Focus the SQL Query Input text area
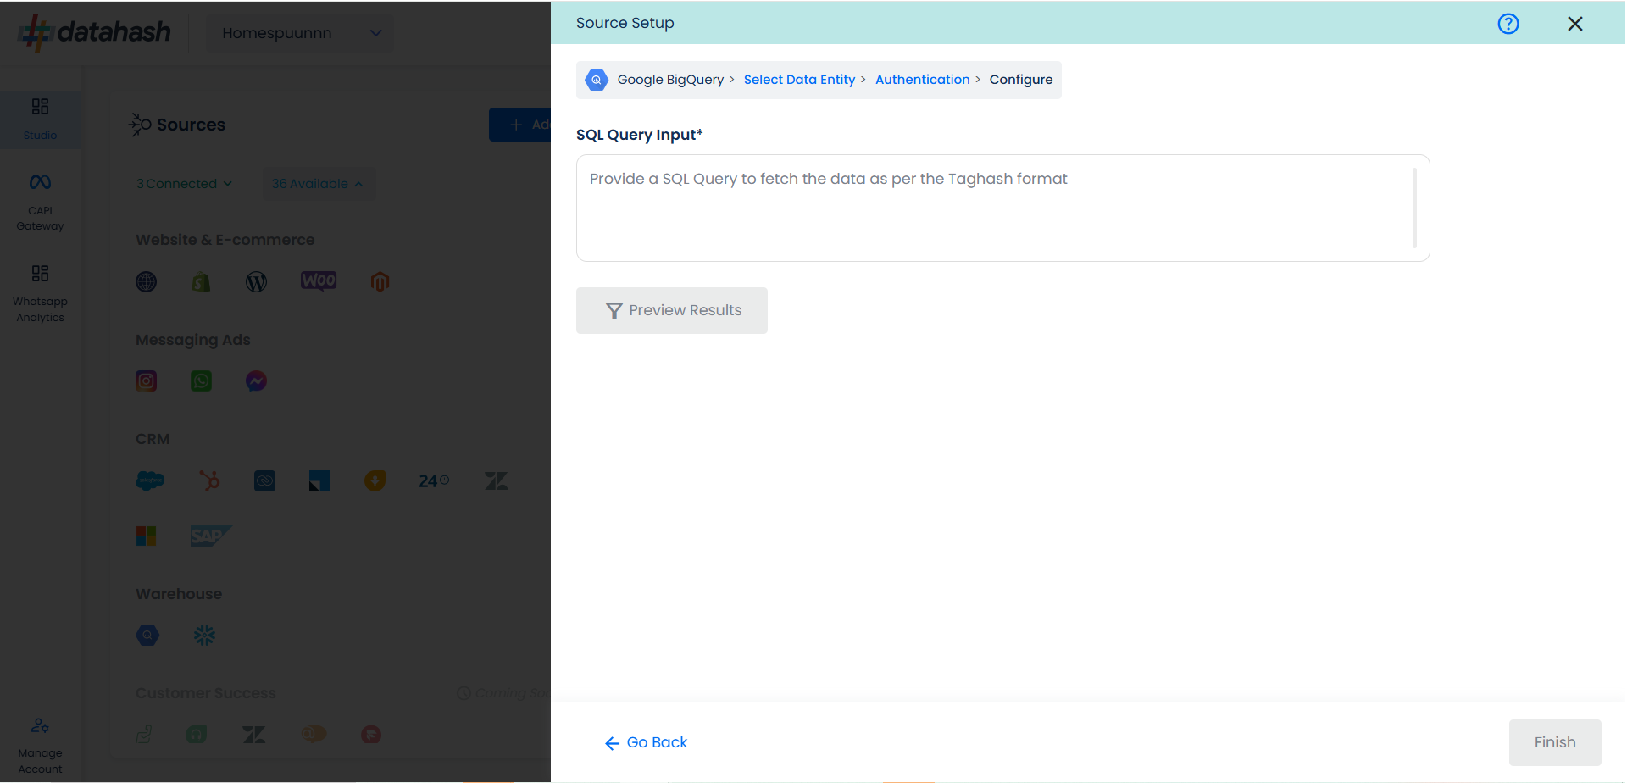 pos(1002,208)
